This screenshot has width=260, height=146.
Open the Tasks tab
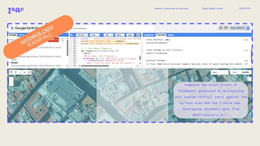click(x=171, y=35)
